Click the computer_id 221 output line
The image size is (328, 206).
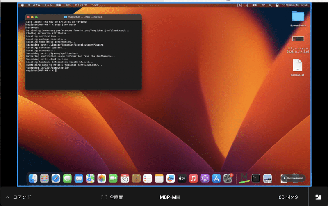coord(48,68)
